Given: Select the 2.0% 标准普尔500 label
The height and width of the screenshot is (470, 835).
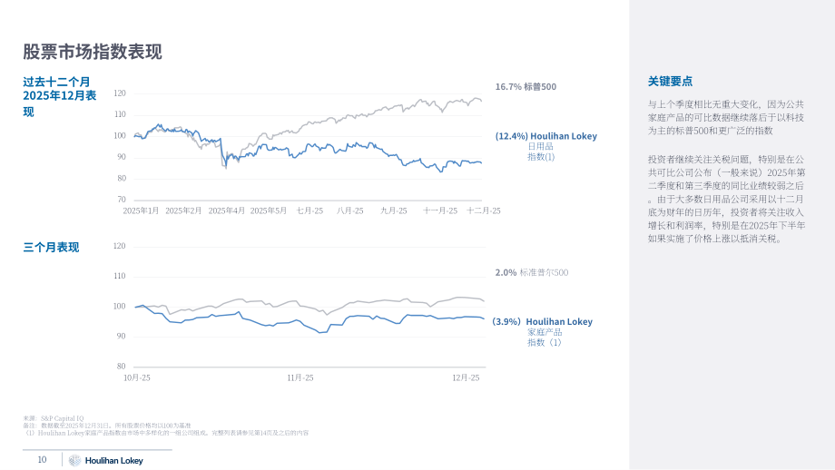Looking at the screenshot, I should pyautogui.click(x=532, y=272).
